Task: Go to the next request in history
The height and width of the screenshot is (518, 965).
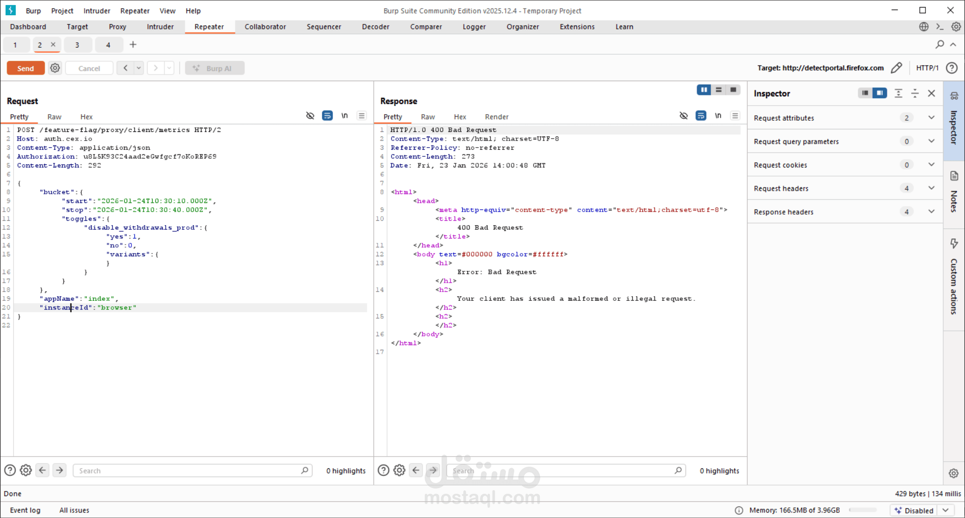Action: [x=156, y=68]
